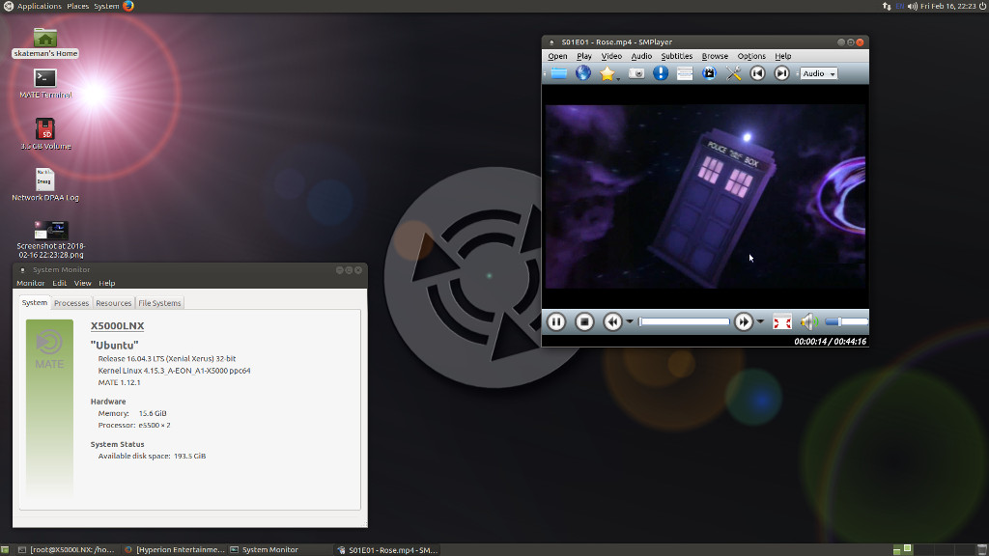The height and width of the screenshot is (556, 989).
Task: Click Network DPAA Log file icon
Action: click(45, 184)
